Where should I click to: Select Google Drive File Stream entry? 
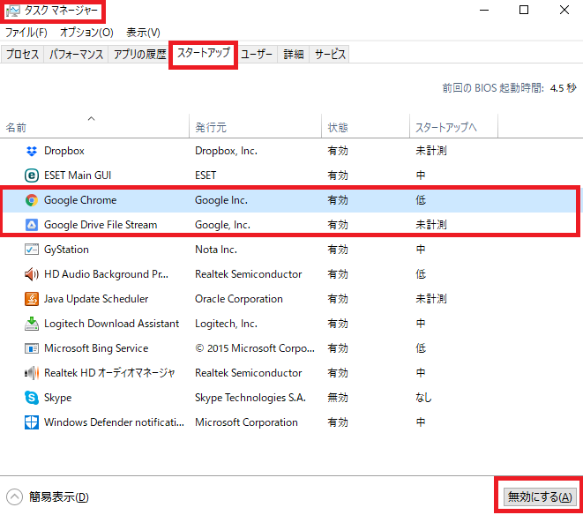point(101,225)
